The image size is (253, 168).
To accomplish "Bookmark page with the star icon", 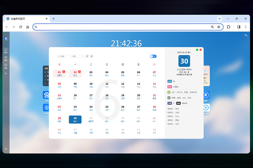I will [x=219, y=27].
